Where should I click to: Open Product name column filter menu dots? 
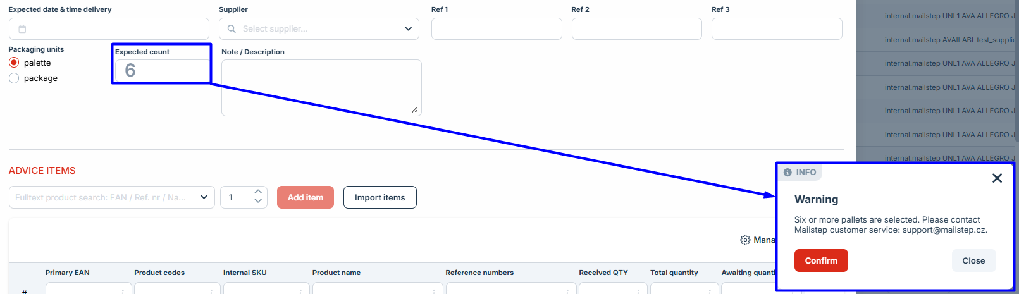pos(433,291)
